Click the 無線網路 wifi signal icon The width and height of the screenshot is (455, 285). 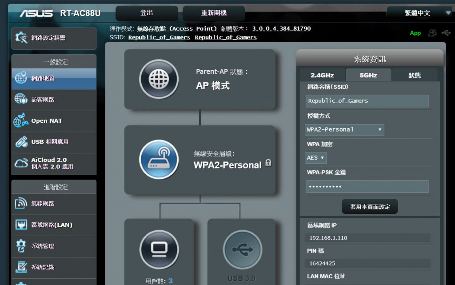(x=21, y=204)
